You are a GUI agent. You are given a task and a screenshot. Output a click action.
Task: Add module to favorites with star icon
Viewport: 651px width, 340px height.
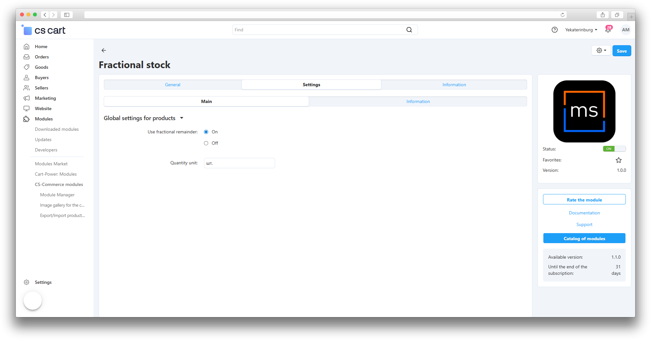[x=618, y=160]
